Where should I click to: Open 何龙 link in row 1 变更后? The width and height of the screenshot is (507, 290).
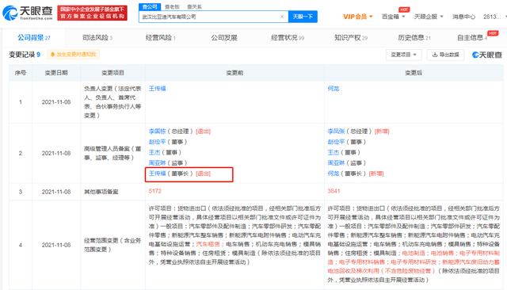334,88
